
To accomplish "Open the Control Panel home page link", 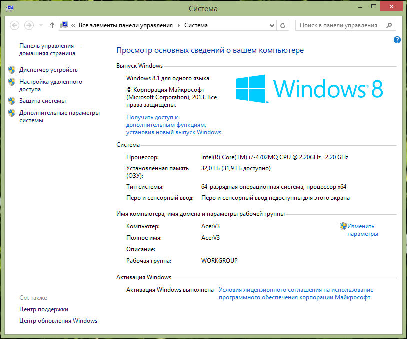I will pyautogui.click(x=50, y=49).
